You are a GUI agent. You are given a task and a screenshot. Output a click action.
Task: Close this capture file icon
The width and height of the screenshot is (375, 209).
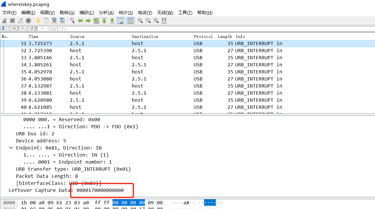[54, 21]
